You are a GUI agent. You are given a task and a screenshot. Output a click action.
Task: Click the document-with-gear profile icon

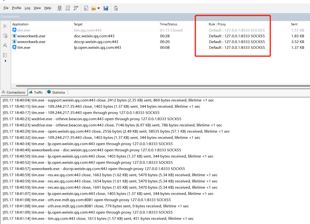(86, 8)
